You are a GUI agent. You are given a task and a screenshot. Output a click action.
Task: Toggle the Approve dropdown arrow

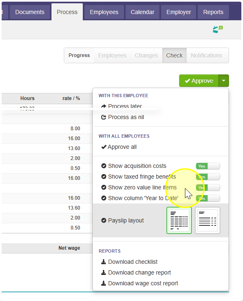(x=224, y=81)
